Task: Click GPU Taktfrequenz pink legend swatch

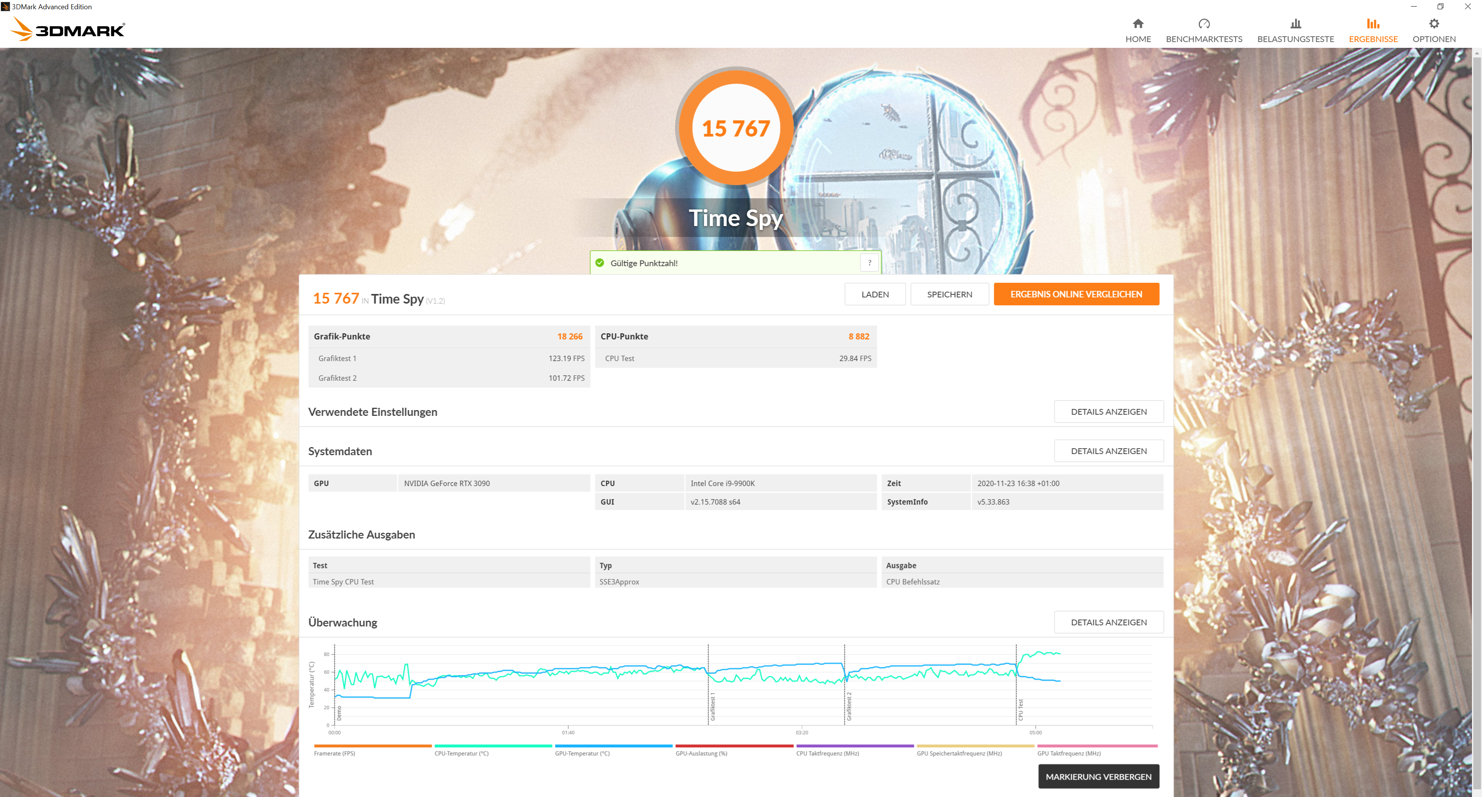Action: click(x=1096, y=746)
